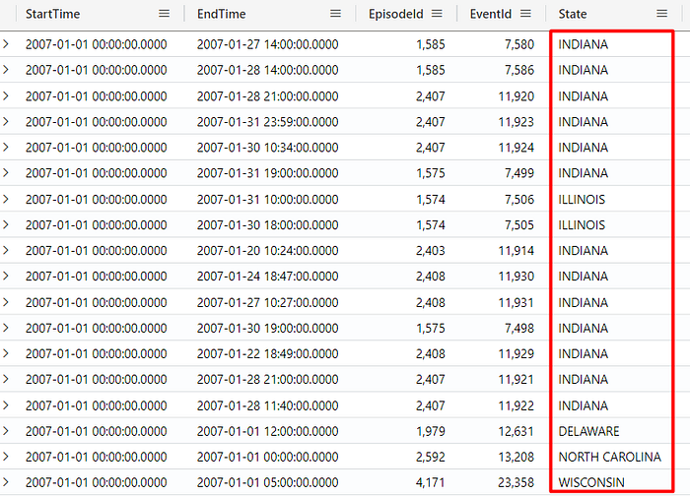Click EndTime 2007-01-01 05:00:00.0000 cell

267,482
